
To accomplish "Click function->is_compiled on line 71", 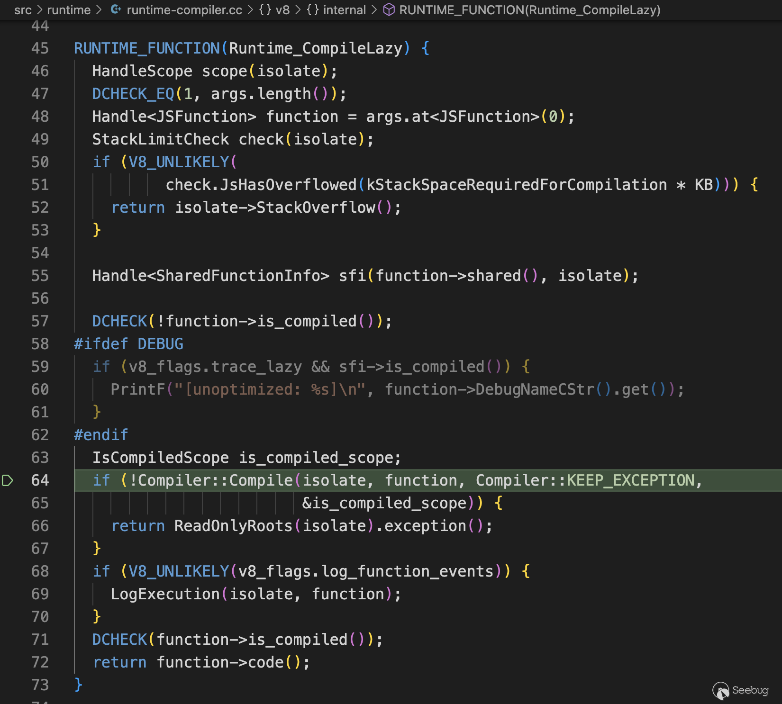I will click(x=252, y=640).
